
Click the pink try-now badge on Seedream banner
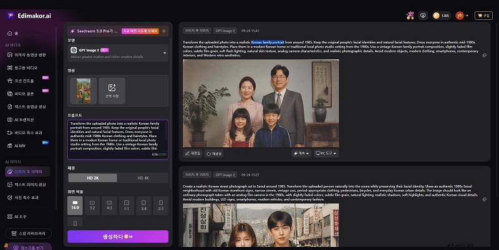(x=140, y=31)
